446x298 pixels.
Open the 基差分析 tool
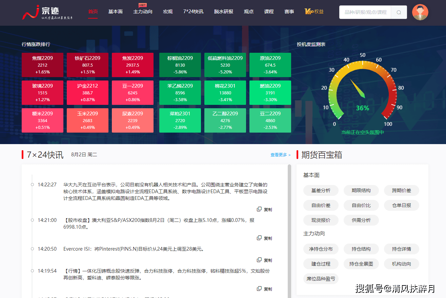coord(321,190)
